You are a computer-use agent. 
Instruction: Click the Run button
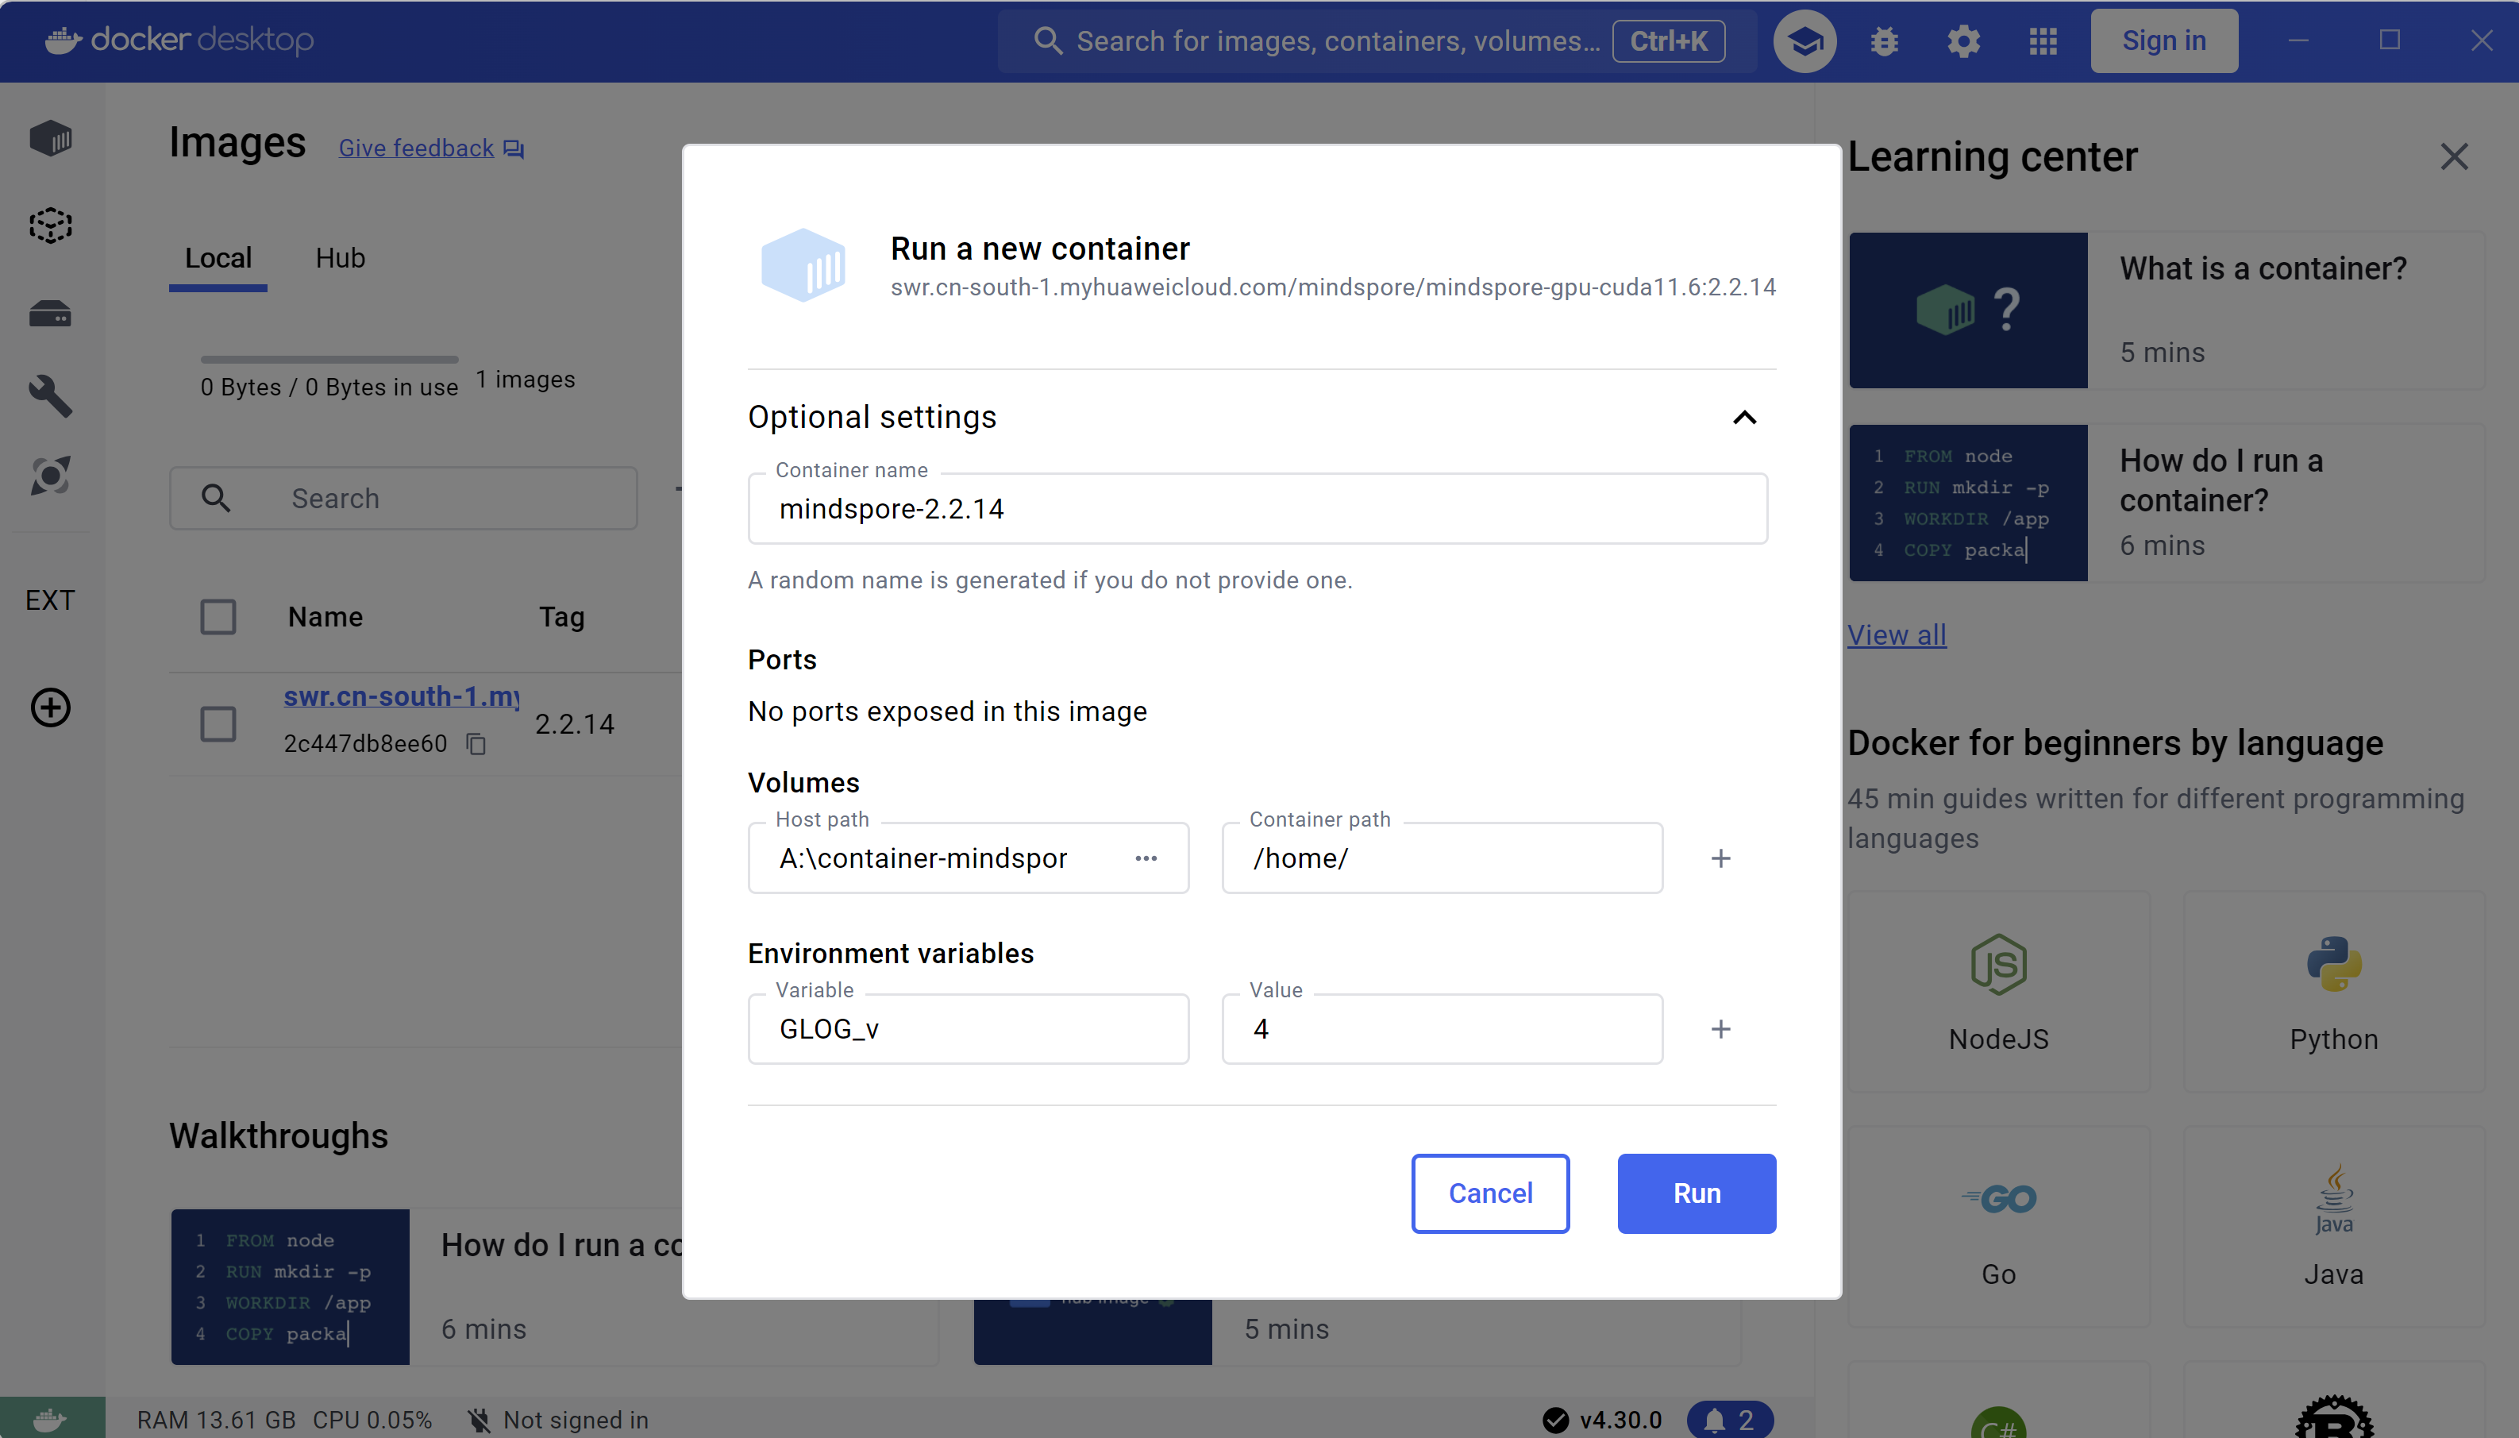[1696, 1193]
